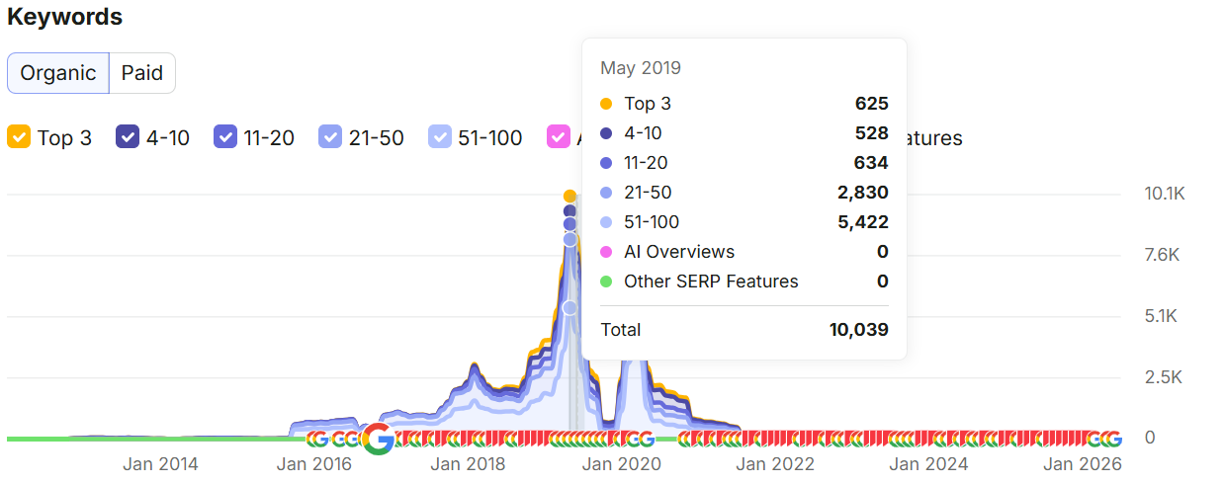Toggle the 21-50 positions checkbox
Image resolution: width=1225 pixels, height=484 pixels.
pos(330,137)
